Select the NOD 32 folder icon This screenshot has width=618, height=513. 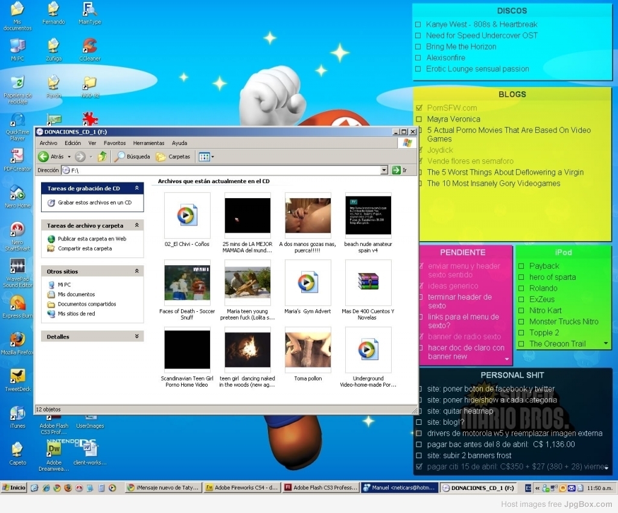90,87
